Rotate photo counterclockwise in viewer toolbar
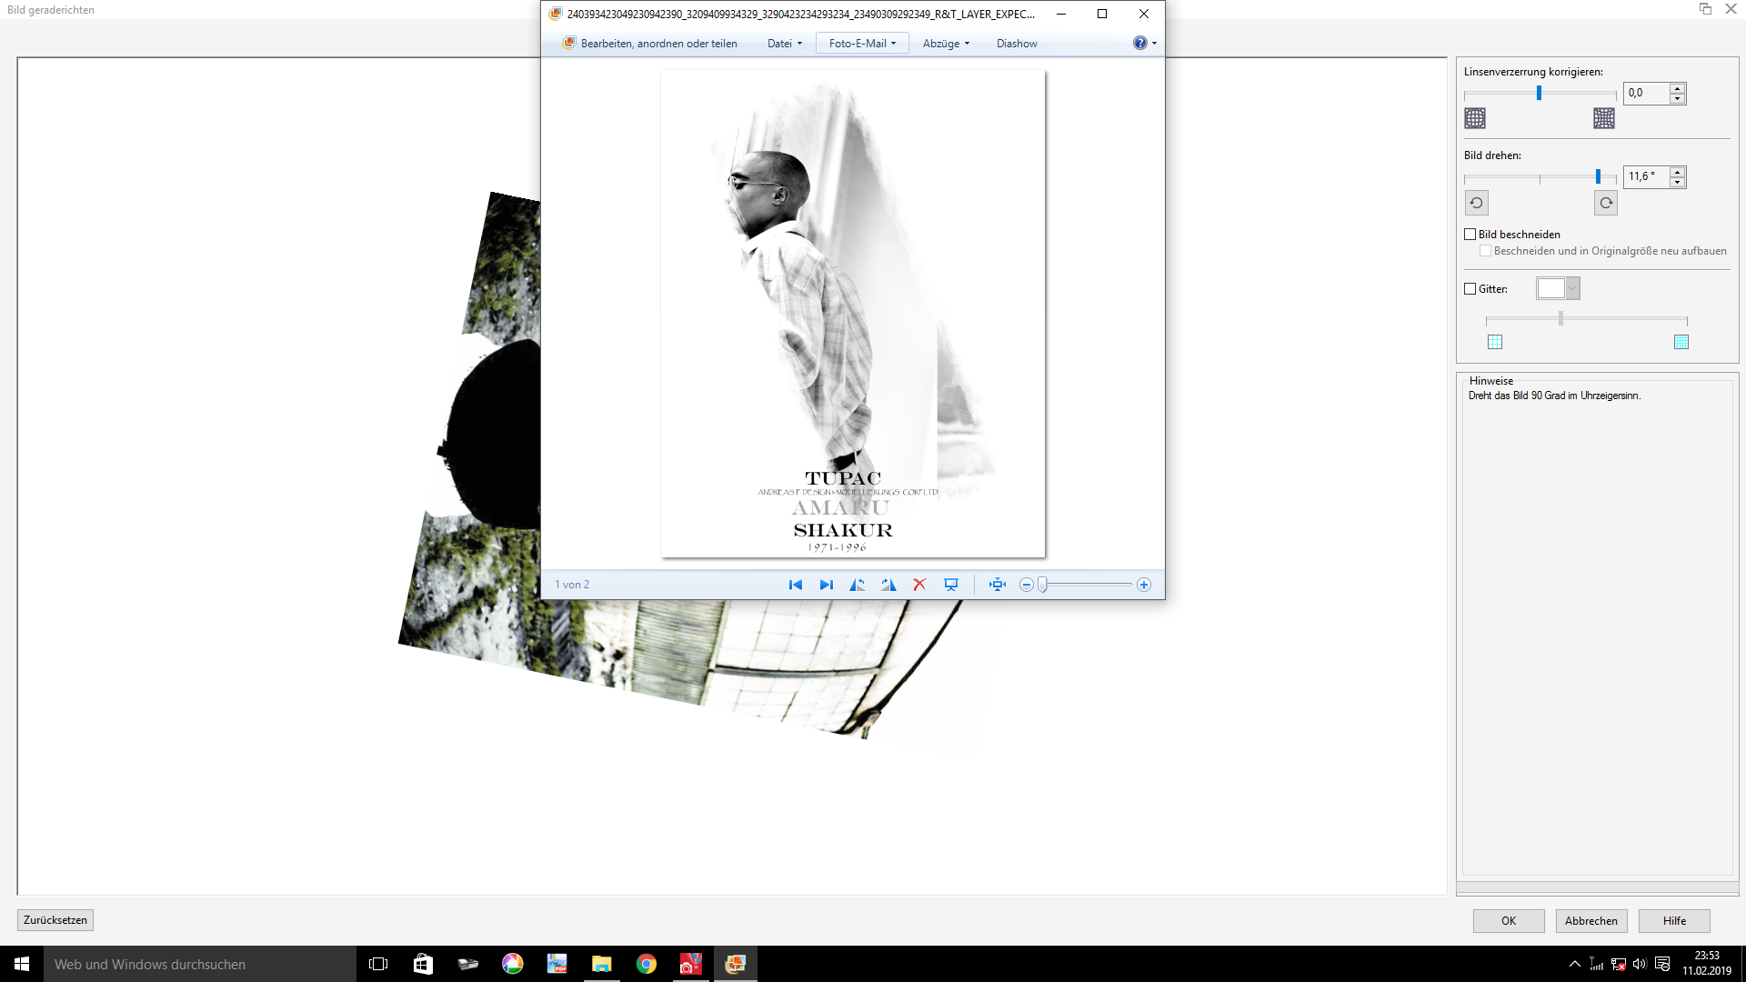This screenshot has width=1746, height=982. [857, 585]
